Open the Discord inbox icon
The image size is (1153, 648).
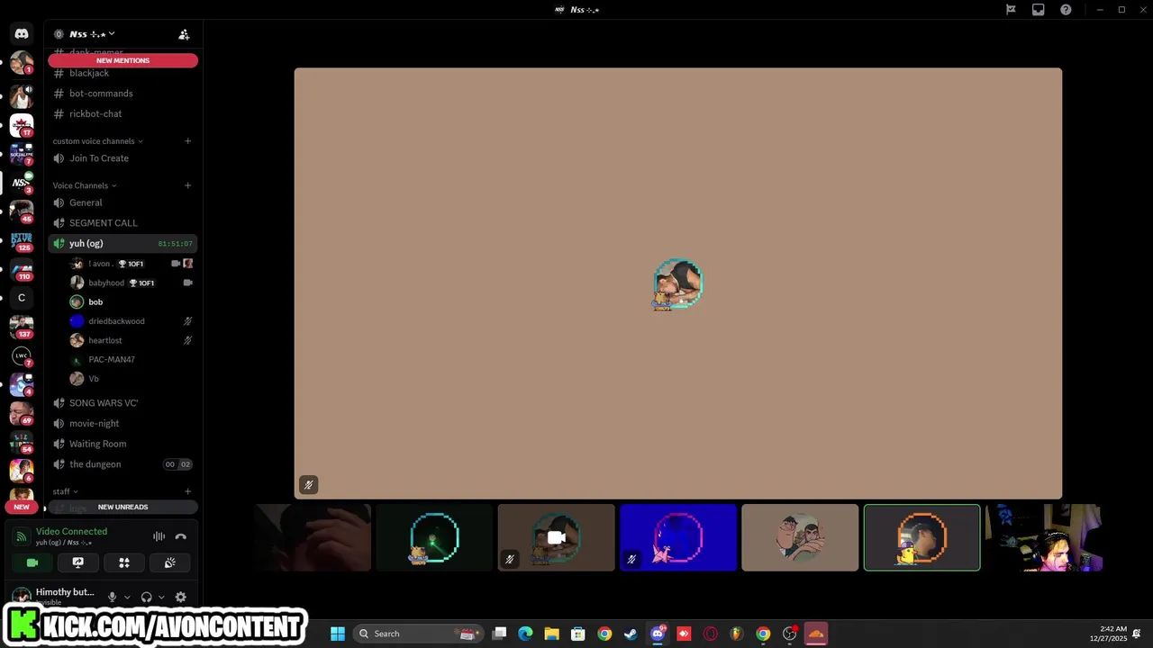click(1038, 10)
